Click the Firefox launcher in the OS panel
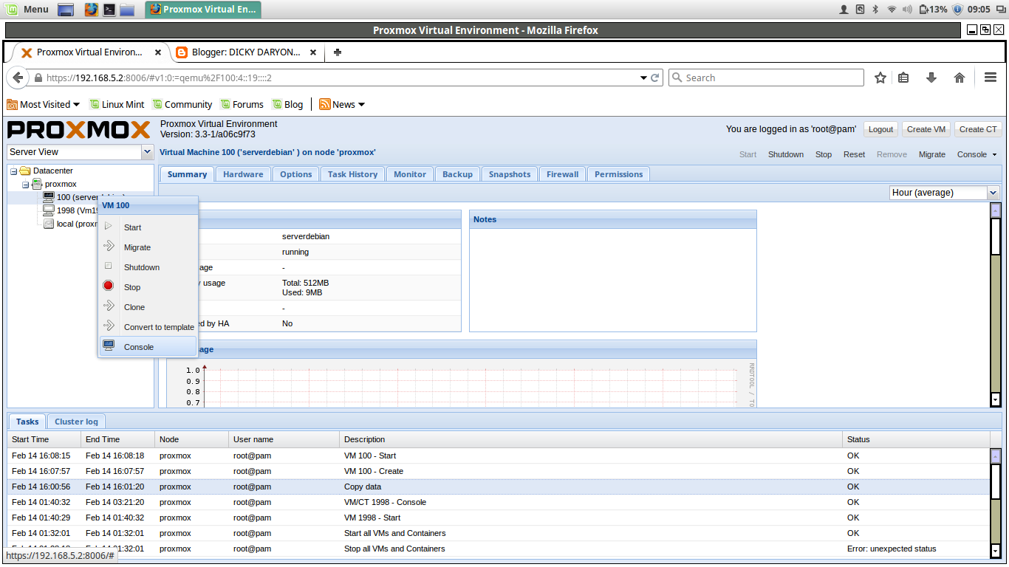 pyautogui.click(x=92, y=10)
